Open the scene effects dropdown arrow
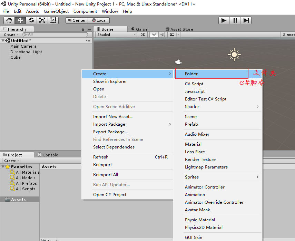The width and height of the screenshot is (295, 241). click(x=178, y=35)
